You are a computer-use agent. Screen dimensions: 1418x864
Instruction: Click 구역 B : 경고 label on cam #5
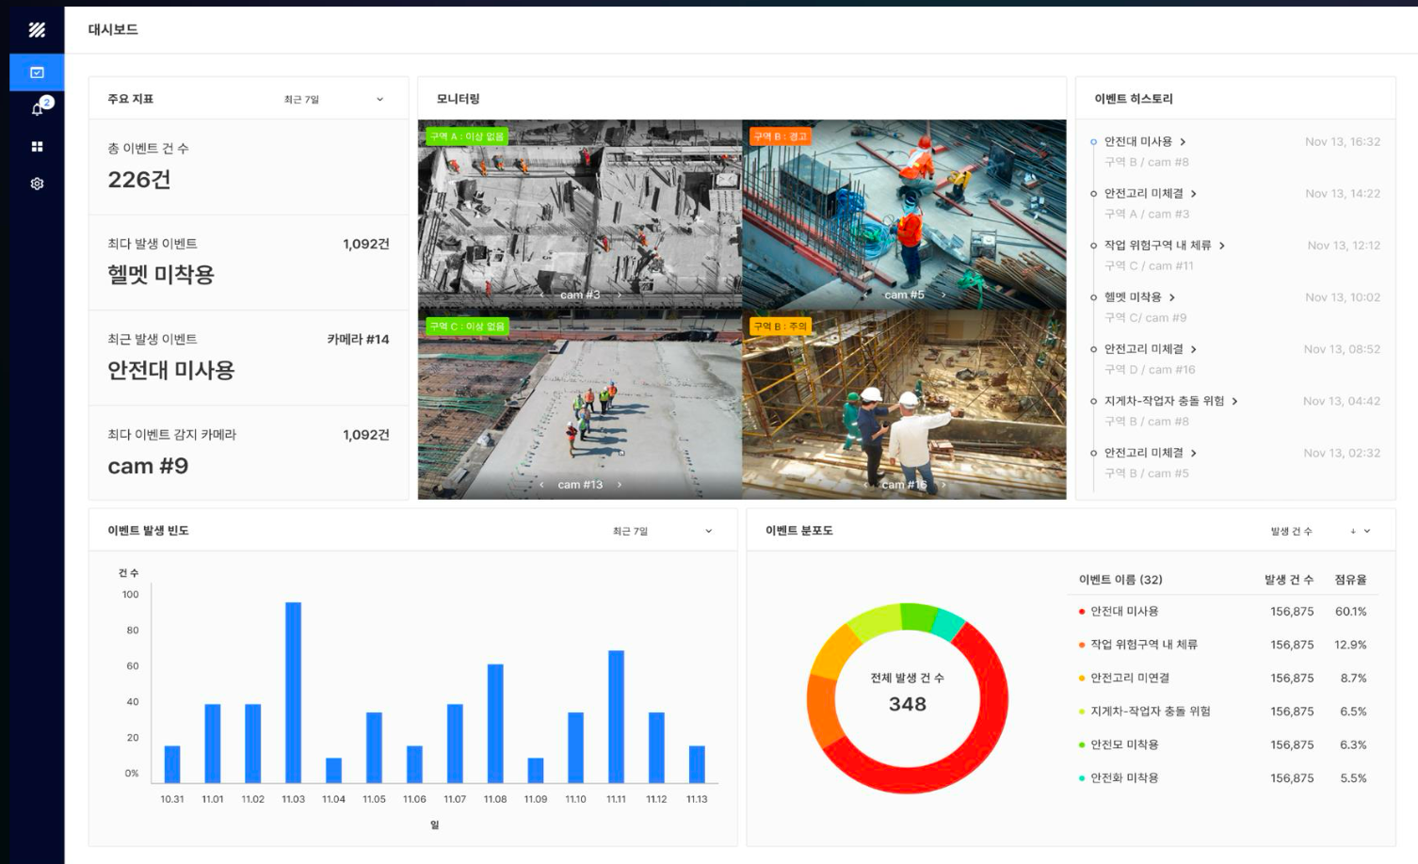pos(781,136)
